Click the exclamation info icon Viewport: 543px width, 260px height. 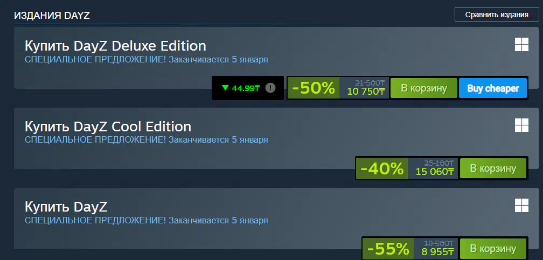pos(270,88)
